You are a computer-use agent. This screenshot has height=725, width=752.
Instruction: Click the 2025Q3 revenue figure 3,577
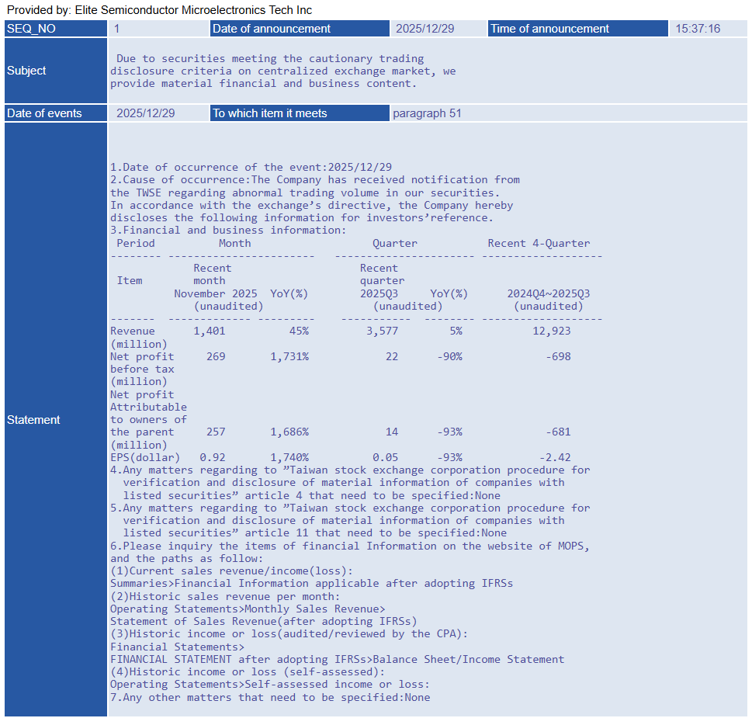click(x=383, y=331)
